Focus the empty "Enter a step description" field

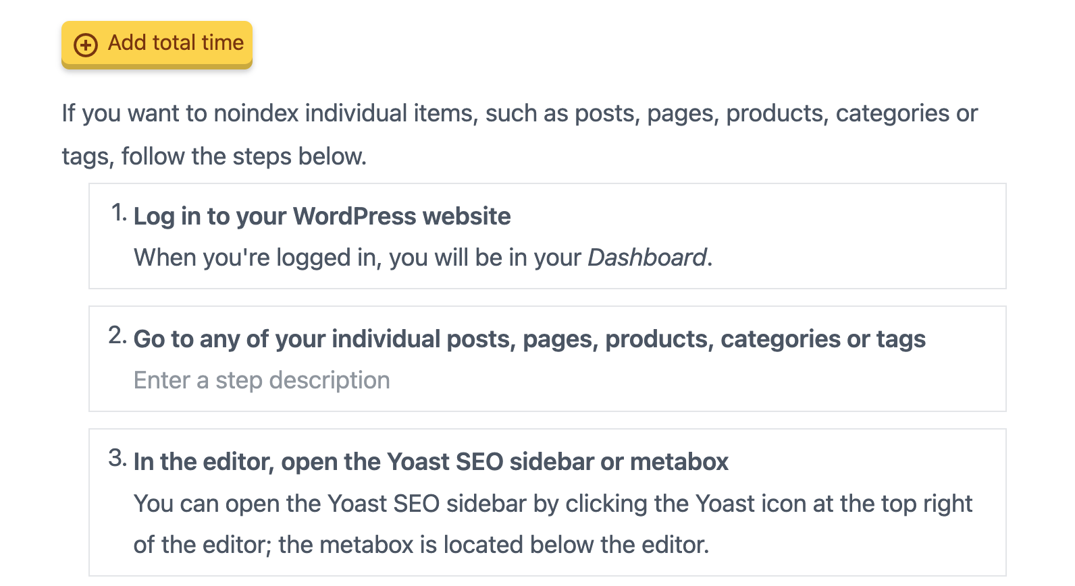(x=261, y=380)
